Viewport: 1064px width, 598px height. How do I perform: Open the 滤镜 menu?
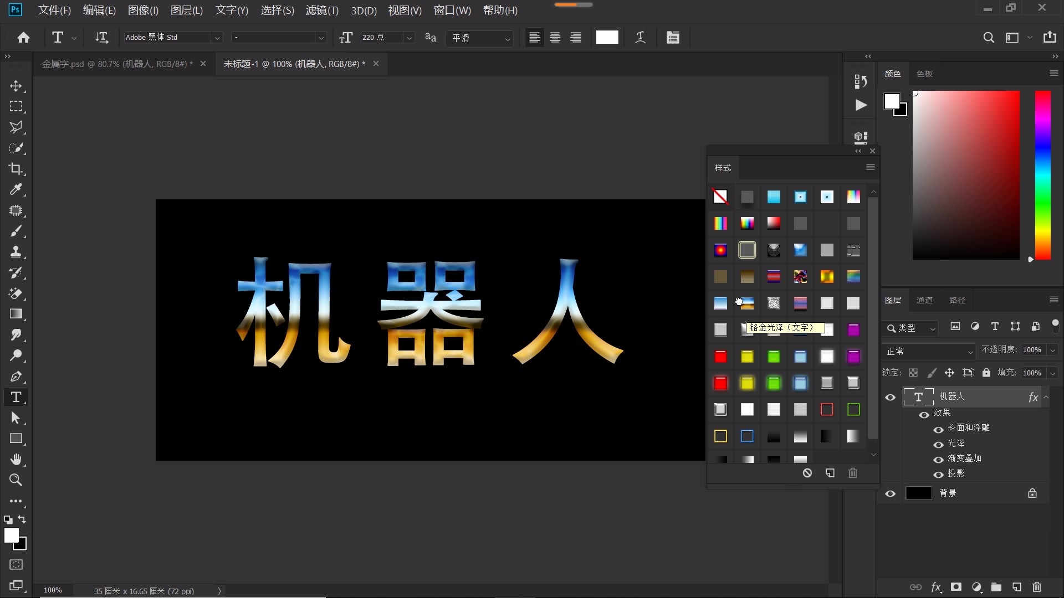(x=322, y=10)
